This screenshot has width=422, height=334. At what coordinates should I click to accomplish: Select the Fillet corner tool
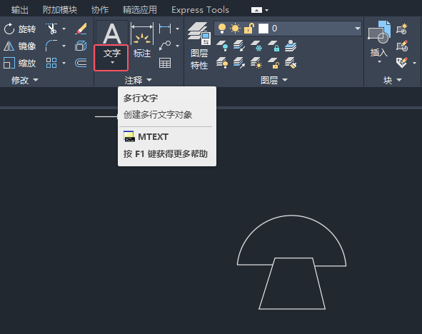51,46
